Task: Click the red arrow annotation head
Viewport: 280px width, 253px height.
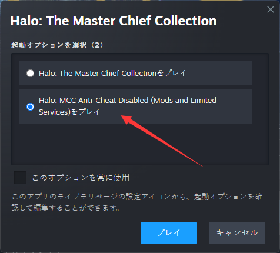Action: click(x=126, y=119)
